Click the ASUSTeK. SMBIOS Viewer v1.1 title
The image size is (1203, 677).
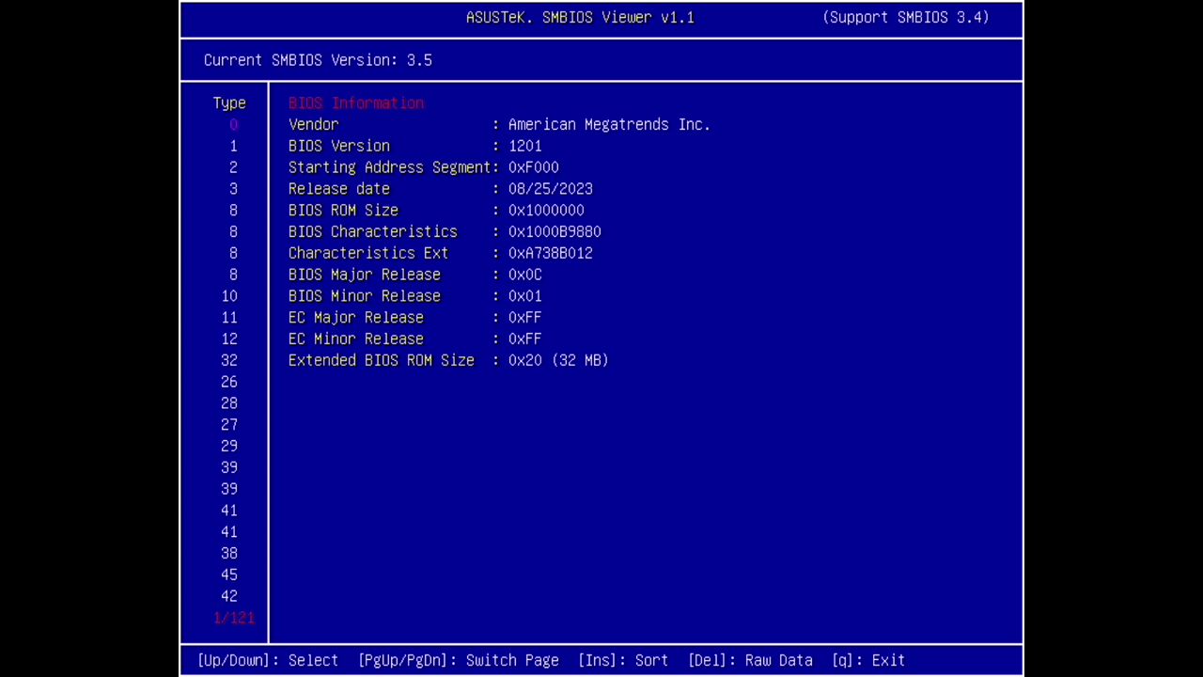click(x=580, y=17)
